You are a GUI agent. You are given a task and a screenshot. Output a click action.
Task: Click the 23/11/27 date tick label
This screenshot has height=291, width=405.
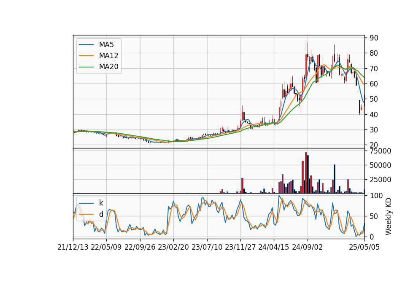[240, 248]
